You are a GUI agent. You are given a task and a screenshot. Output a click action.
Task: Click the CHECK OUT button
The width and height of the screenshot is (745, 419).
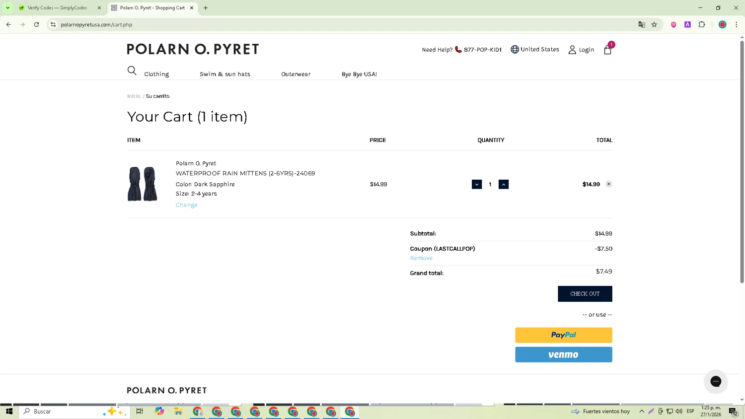click(x=585, y=294)
